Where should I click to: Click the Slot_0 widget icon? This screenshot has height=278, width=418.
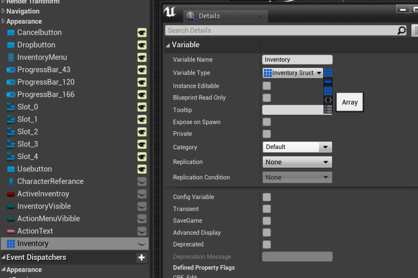pos(11,107)
